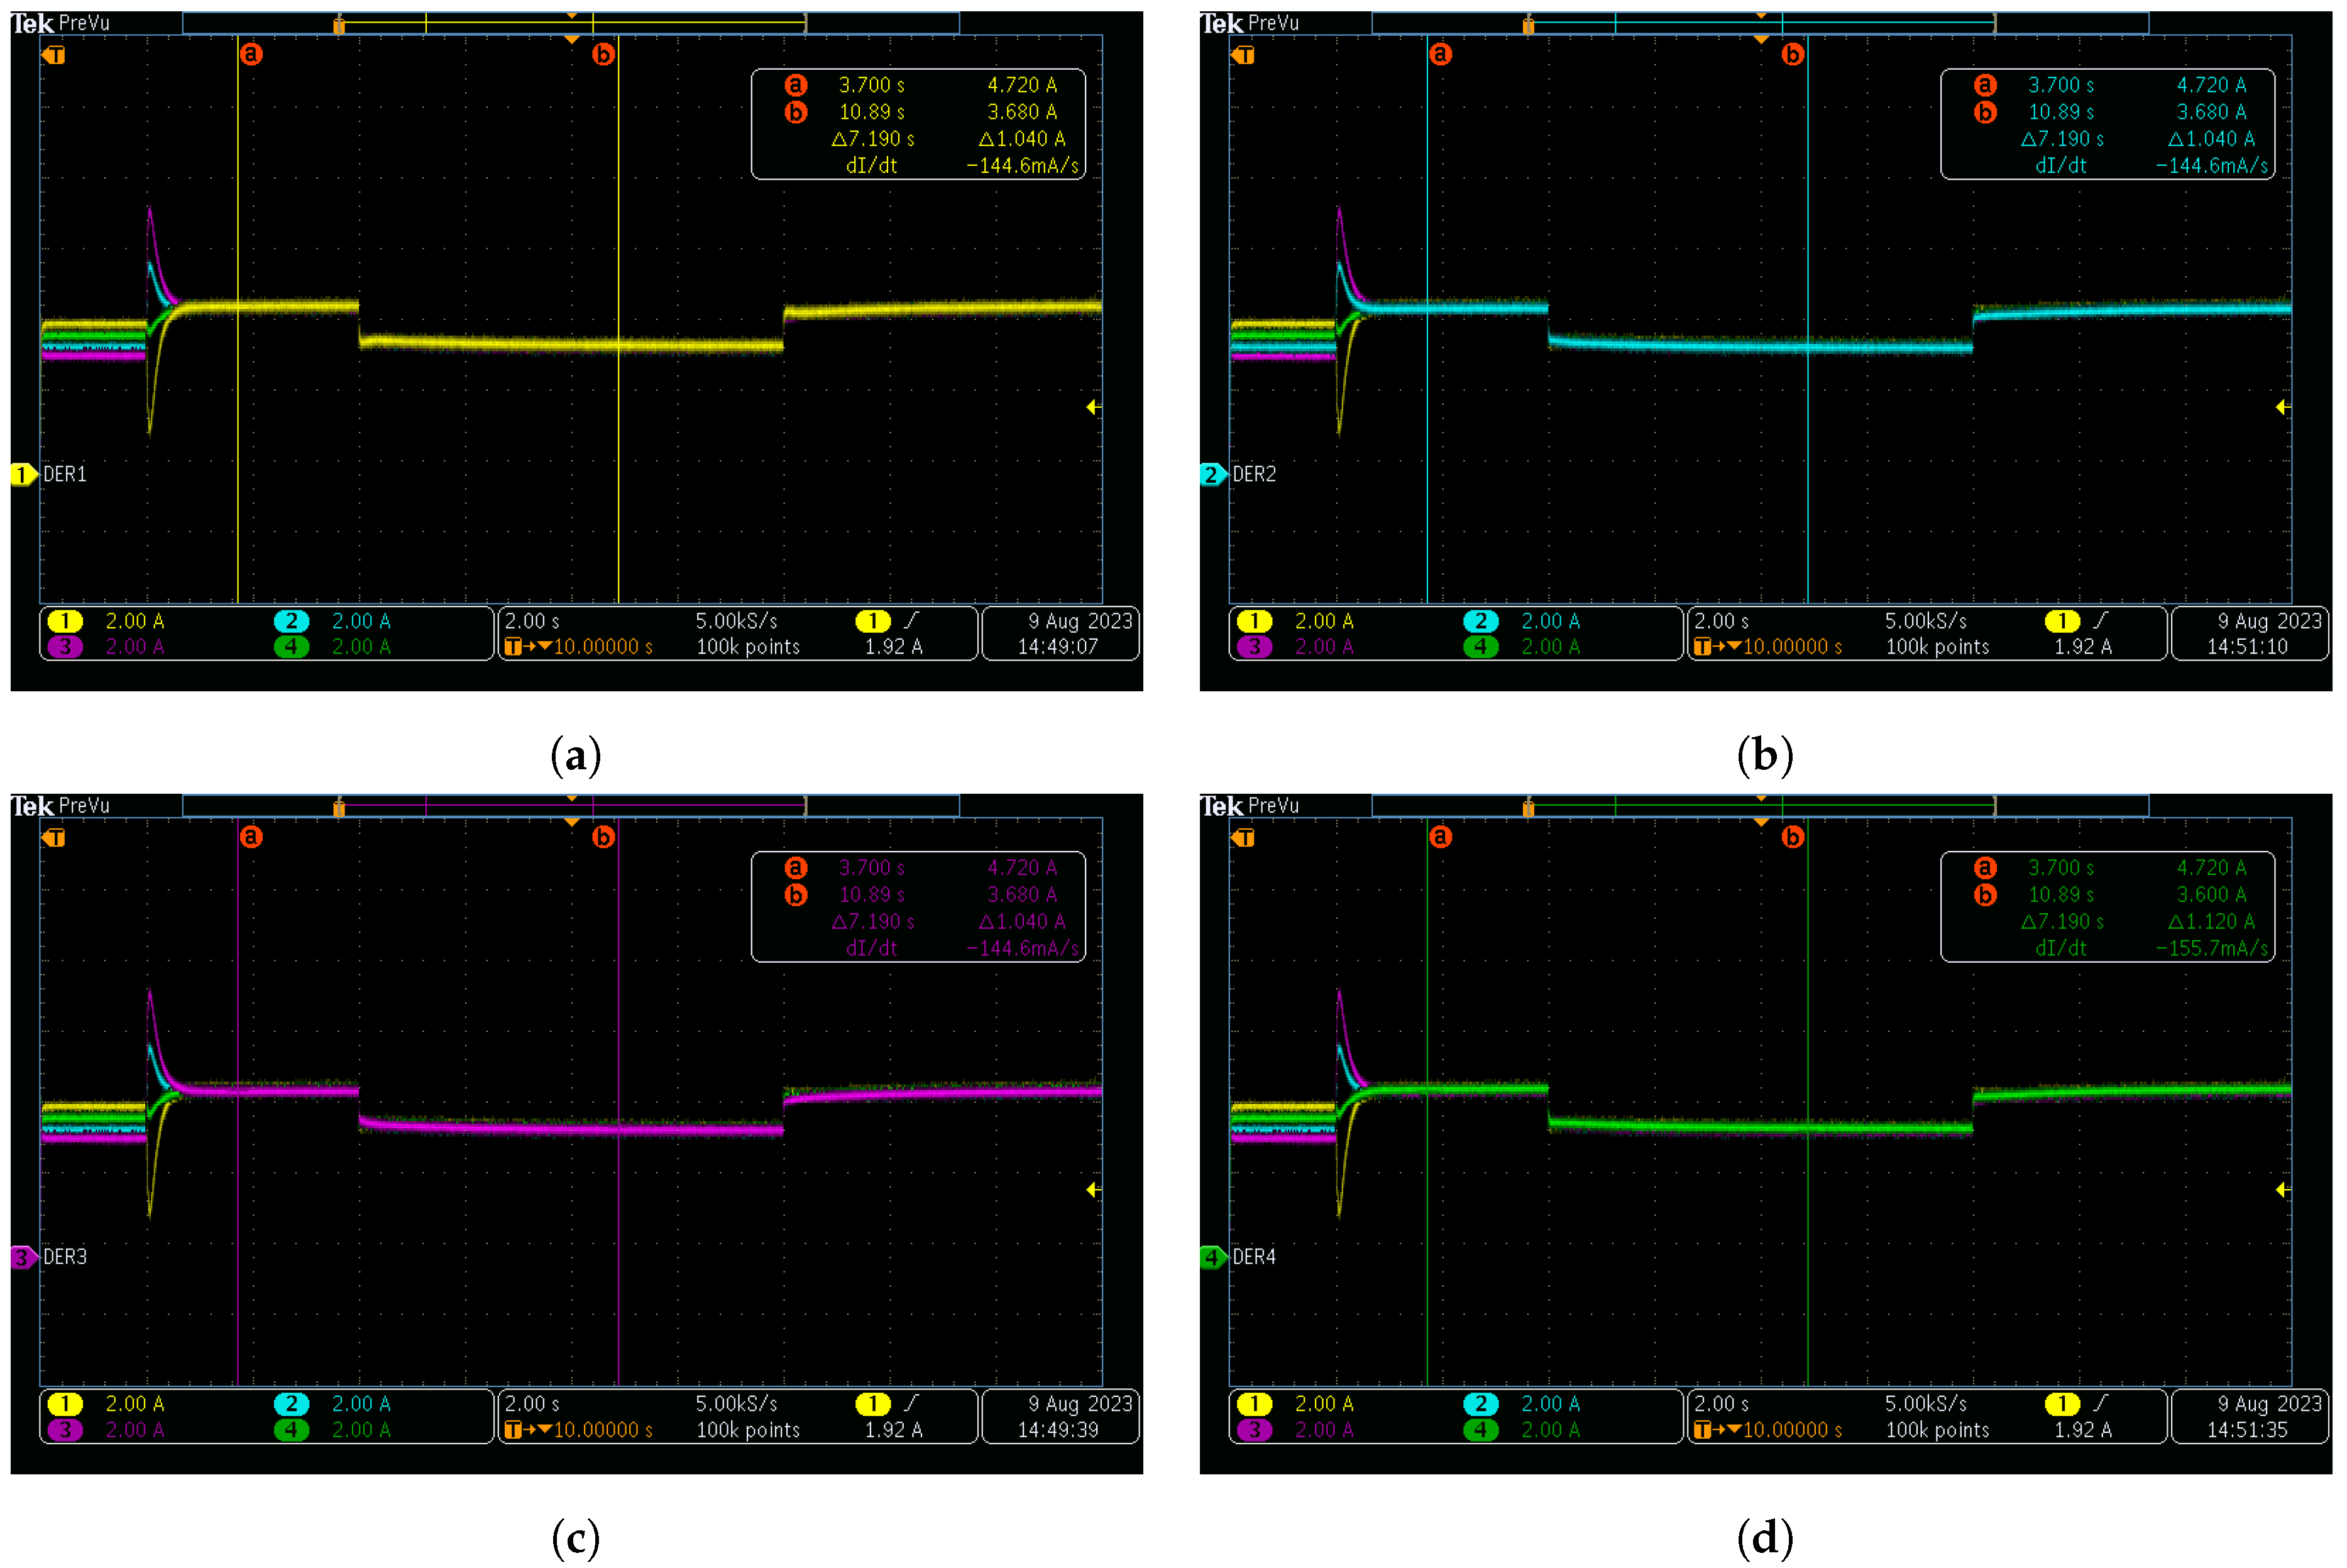Click the cursor 'a' badge above panel (c) waveform
Viewport: 2347px width, 1568px height.
(x=251, y=836)
